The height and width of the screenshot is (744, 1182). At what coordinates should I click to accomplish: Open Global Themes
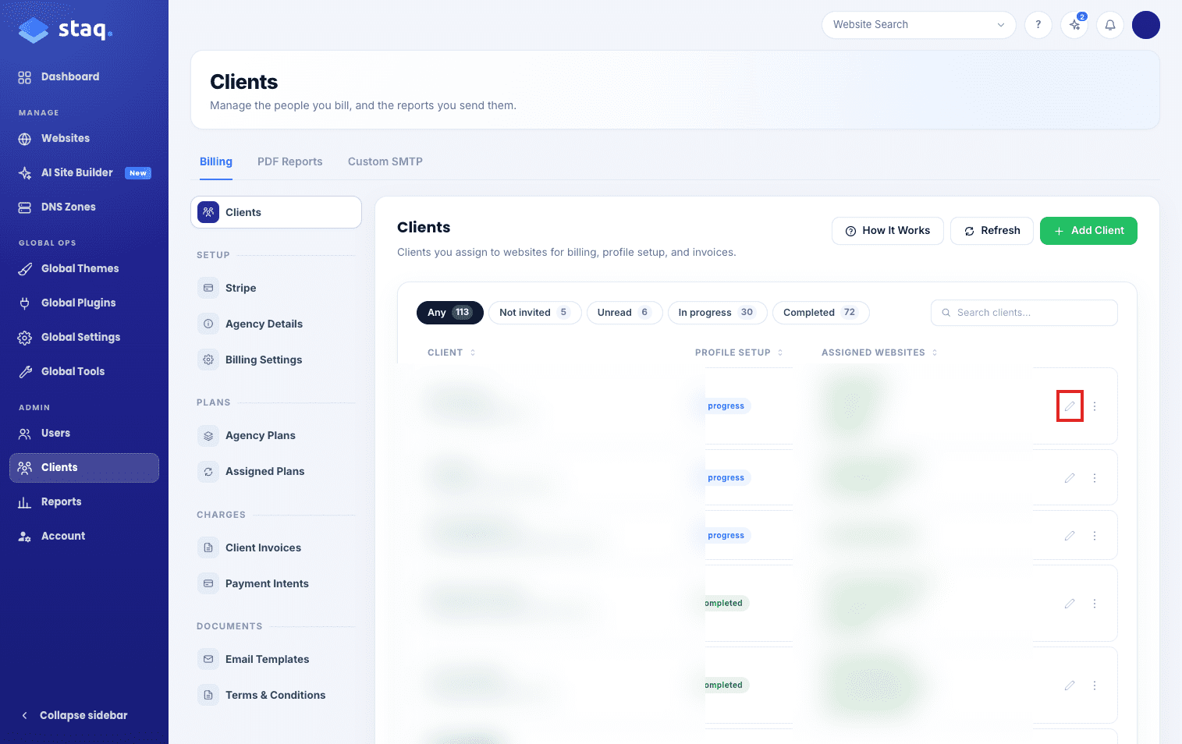pyautogui.click(x=80, y=268)
